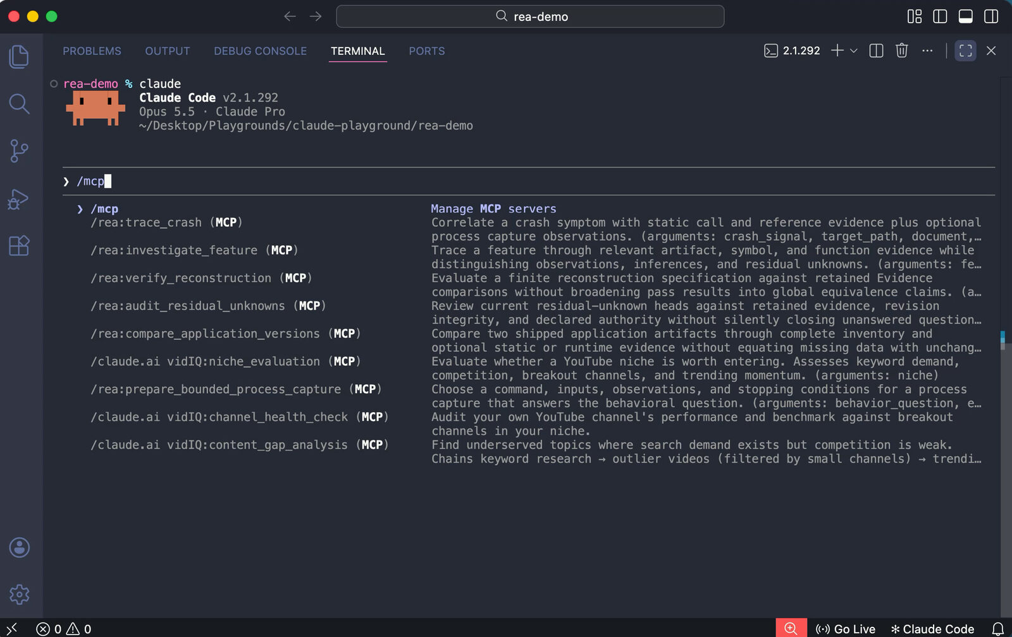Open the Accounts menu icon

pos(20,547)
